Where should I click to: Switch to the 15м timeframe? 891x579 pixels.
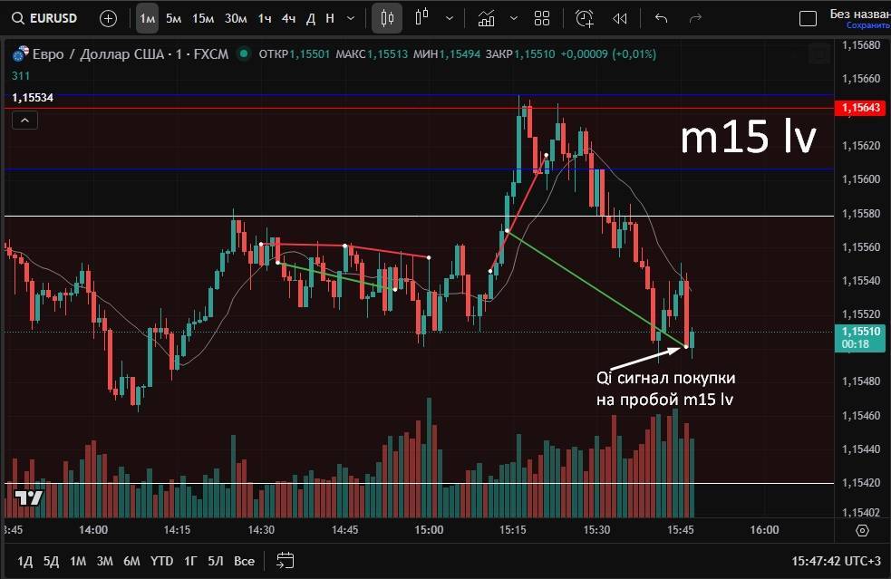click(203, 18)
